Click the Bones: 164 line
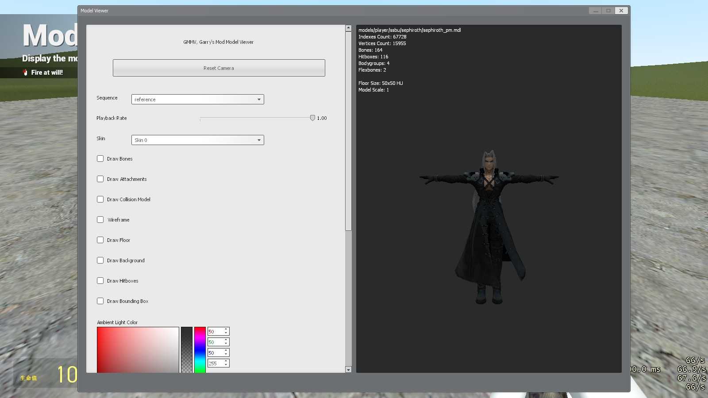 (x=370, y=50)
